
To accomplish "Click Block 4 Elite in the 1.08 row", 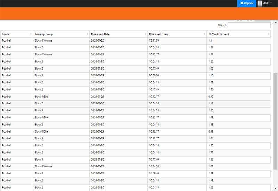I will pos(41,117).
